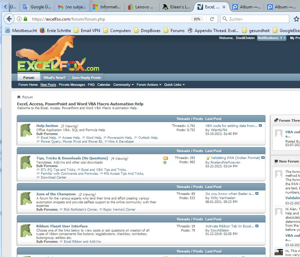
Task: Click green check icon under the RSS feed
Action: 165,162
